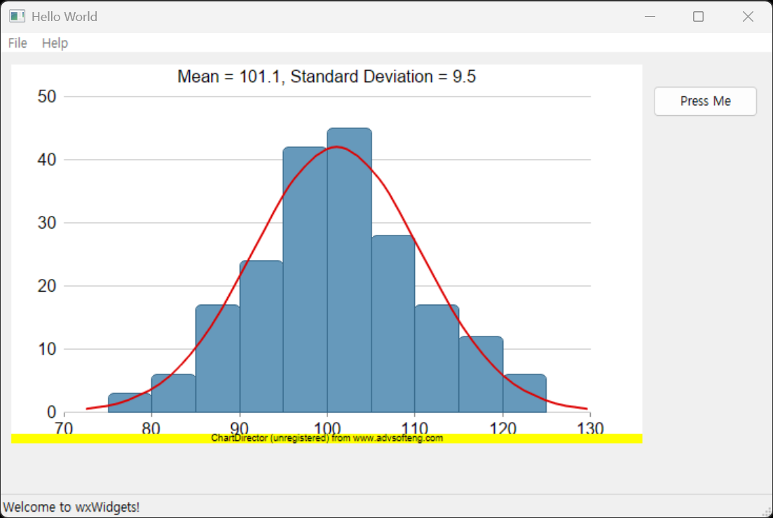Click the histogram bar spanning 115 to 120
The image size is (773, 518).
481,374
